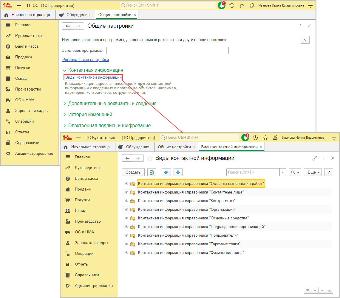Open history icon in front window
The height and width of the screenshot is (298, 340).
255,138
